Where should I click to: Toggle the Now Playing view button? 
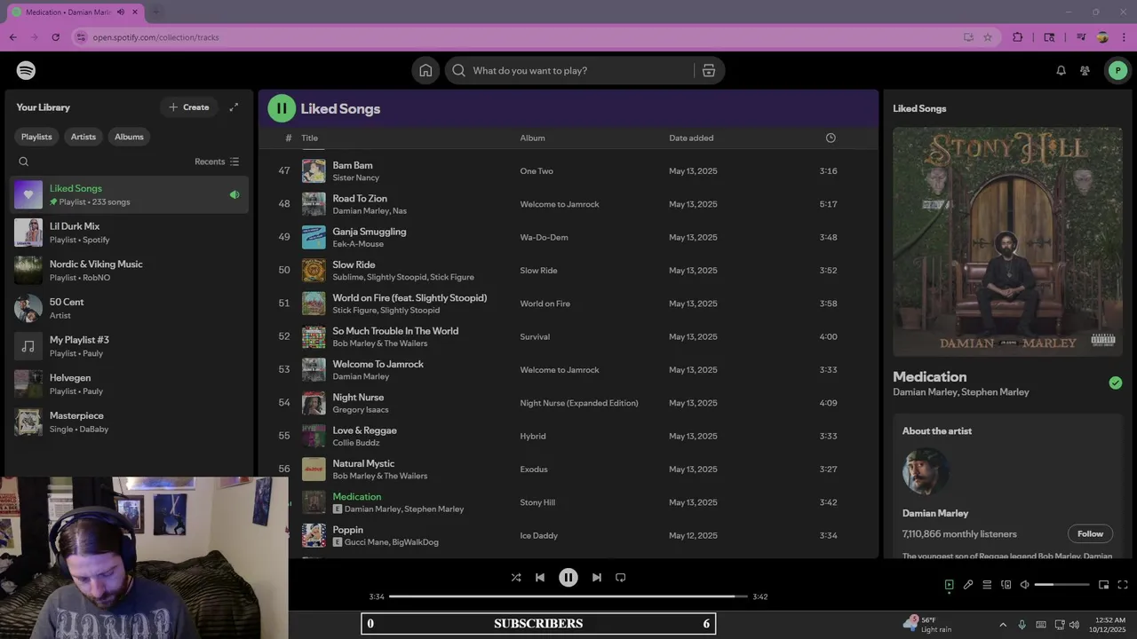coord(949,585)
